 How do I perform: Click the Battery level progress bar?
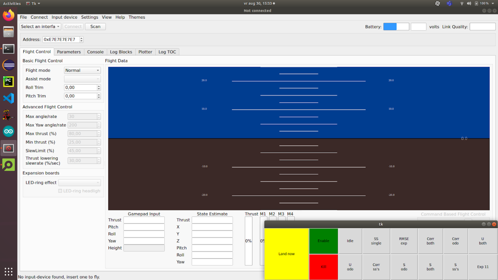396,27
